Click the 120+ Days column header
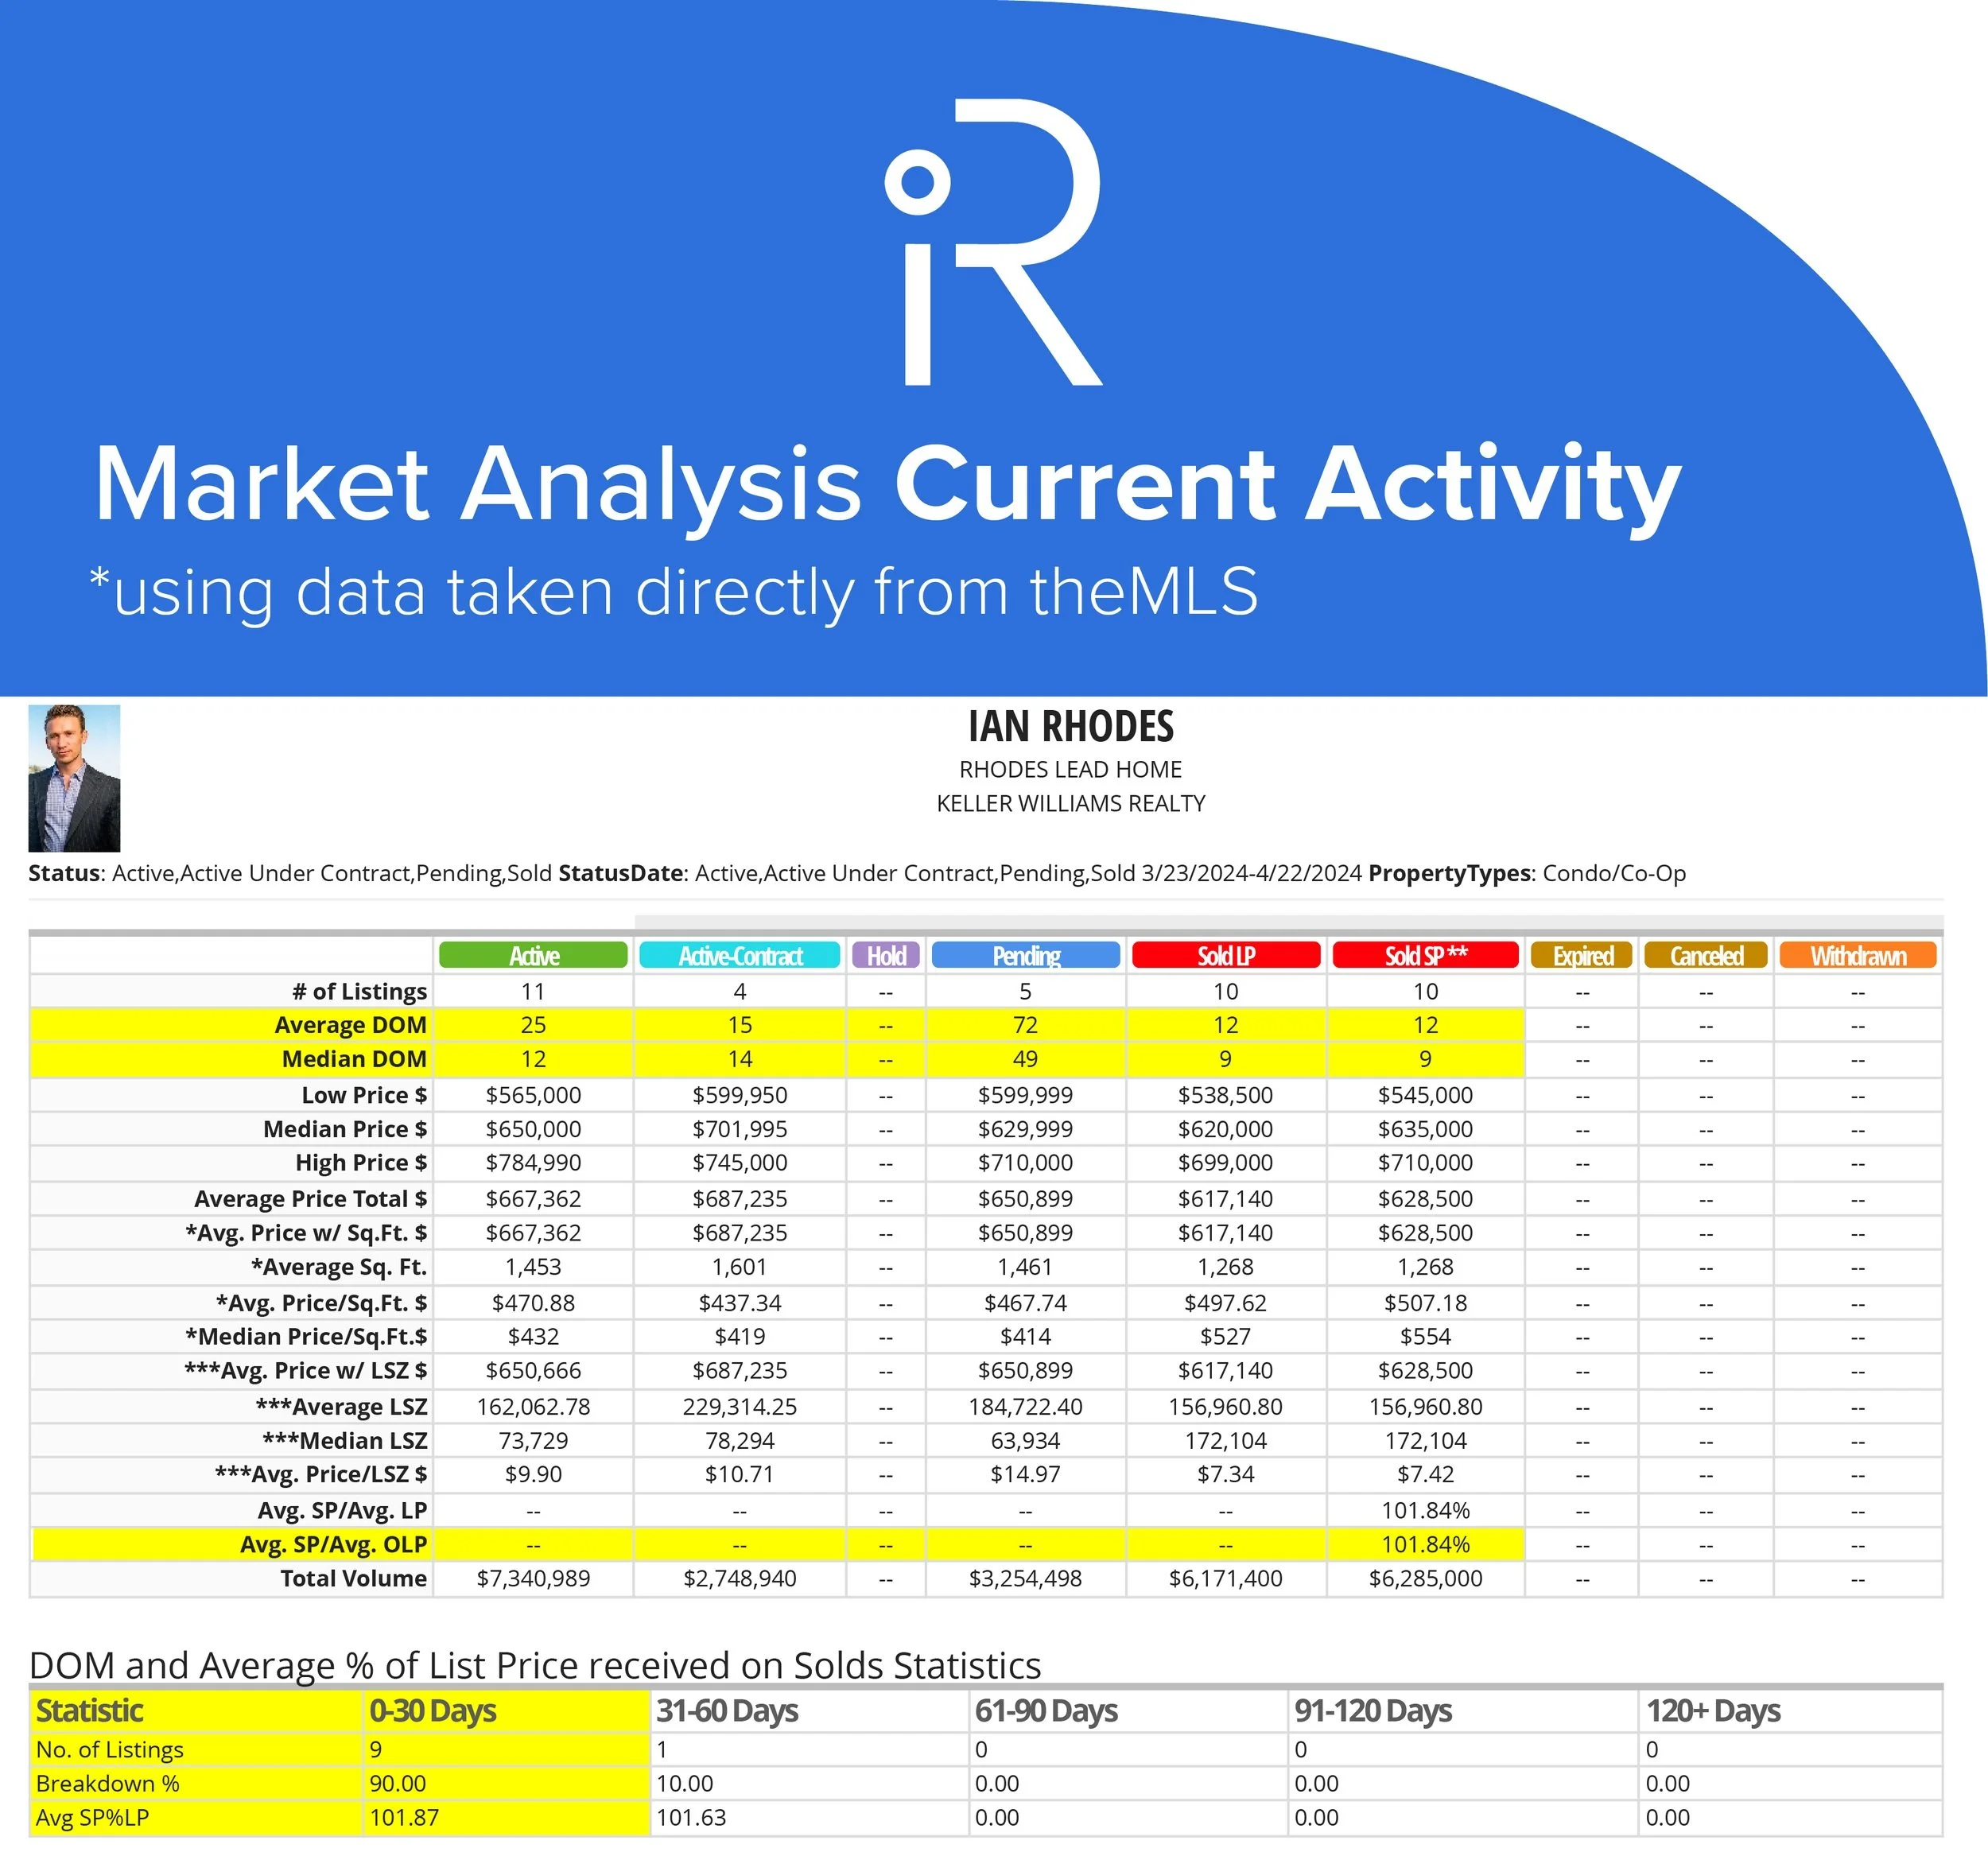 pyautogui.click(x=1712, y=1710)
